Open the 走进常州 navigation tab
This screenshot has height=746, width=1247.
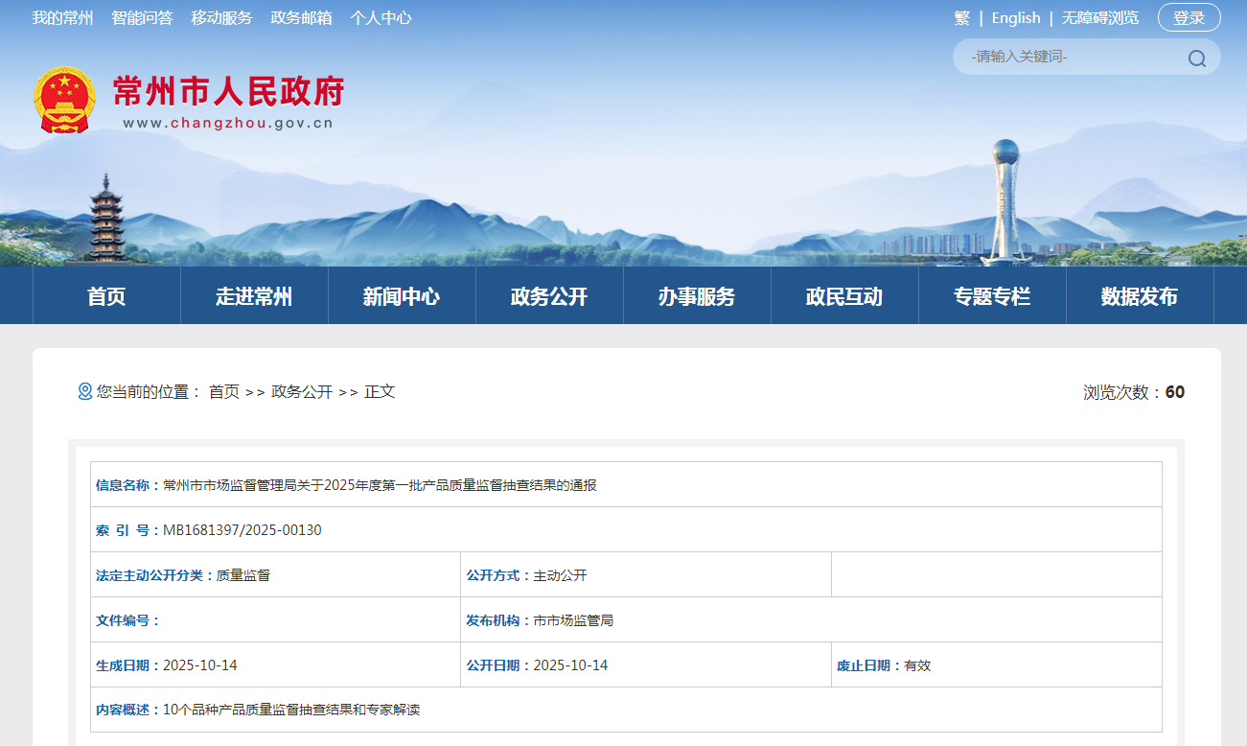coord(254,296)
